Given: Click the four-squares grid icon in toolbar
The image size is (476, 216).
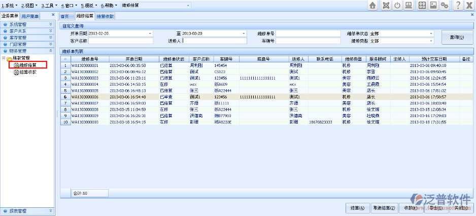Looking at the screenshot, I should tap(422, 6).
